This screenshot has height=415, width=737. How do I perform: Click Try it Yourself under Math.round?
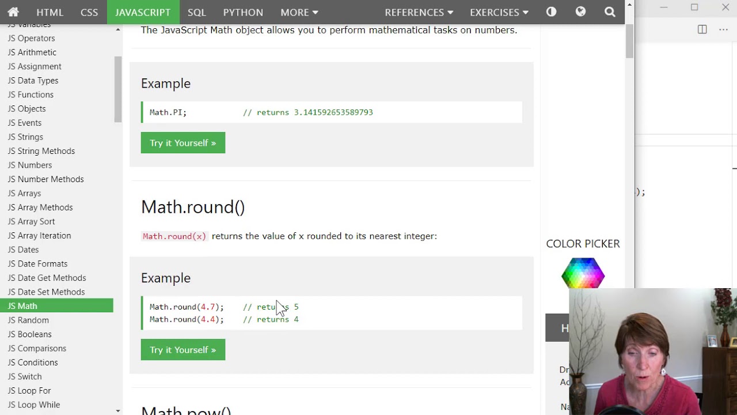pos(183,350)
